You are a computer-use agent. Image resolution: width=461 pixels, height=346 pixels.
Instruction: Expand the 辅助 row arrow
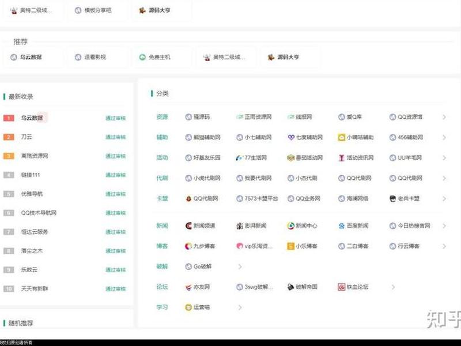444,137
